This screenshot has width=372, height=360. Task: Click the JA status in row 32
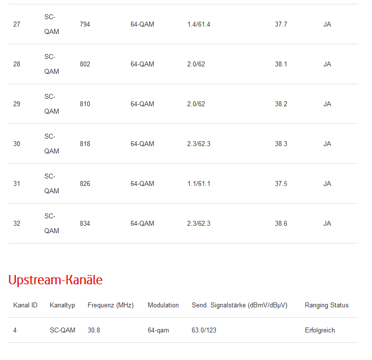(327, 223)
